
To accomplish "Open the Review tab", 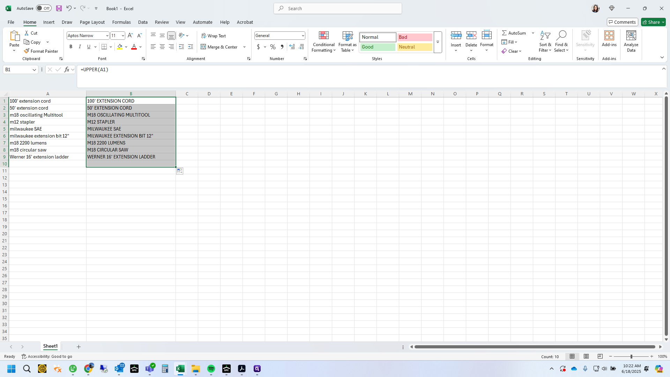I will 162,22.
